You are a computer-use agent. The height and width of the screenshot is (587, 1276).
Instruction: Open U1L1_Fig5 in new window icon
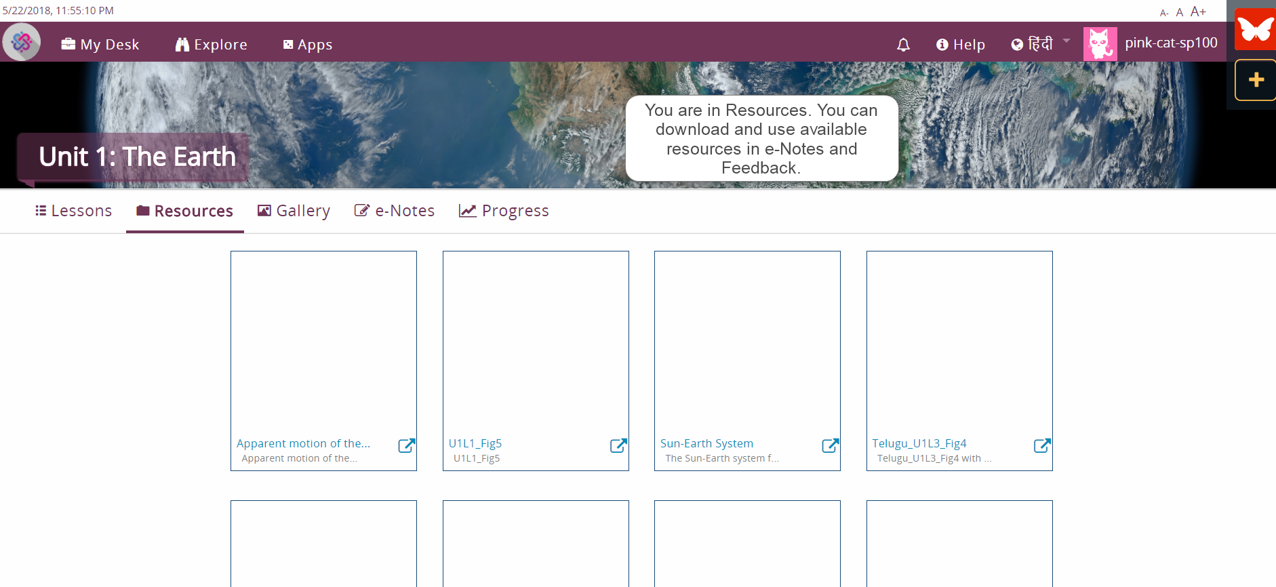[618, 445]
